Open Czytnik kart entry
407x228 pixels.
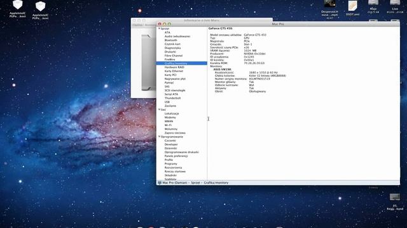172,44
